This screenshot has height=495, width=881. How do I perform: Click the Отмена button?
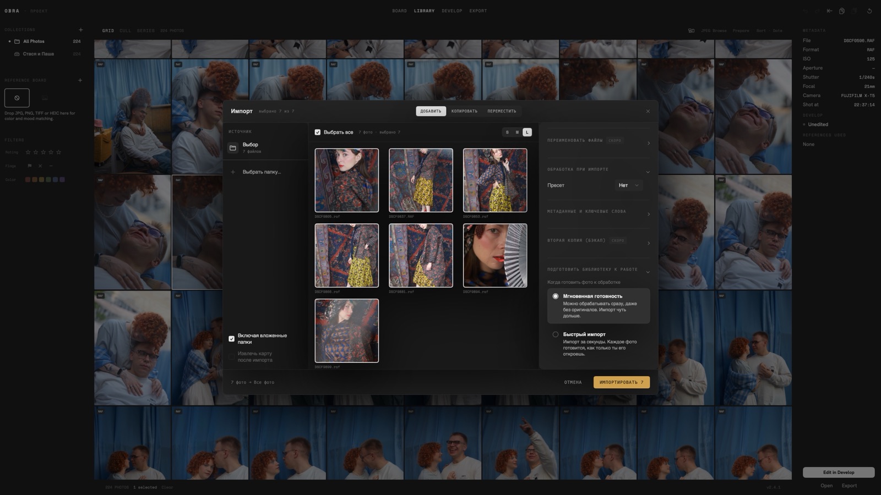(573, 382)
